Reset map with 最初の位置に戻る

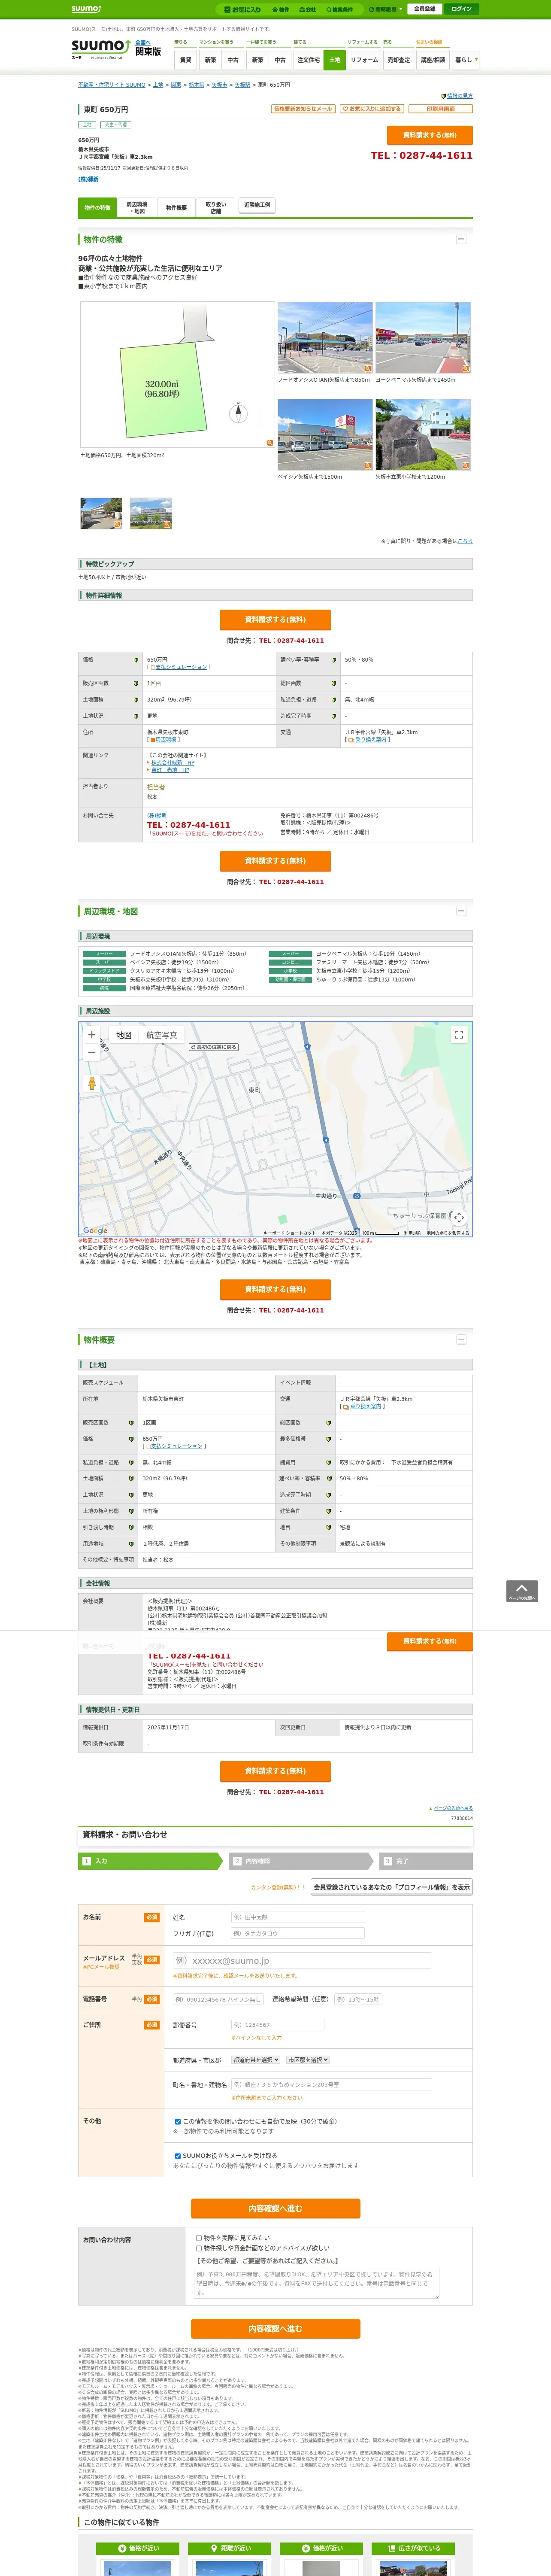[x=214, y=1047]
